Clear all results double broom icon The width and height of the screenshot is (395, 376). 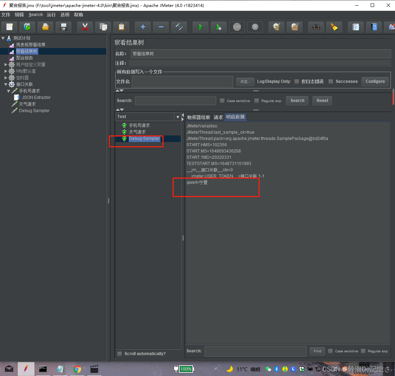[294, 27]
